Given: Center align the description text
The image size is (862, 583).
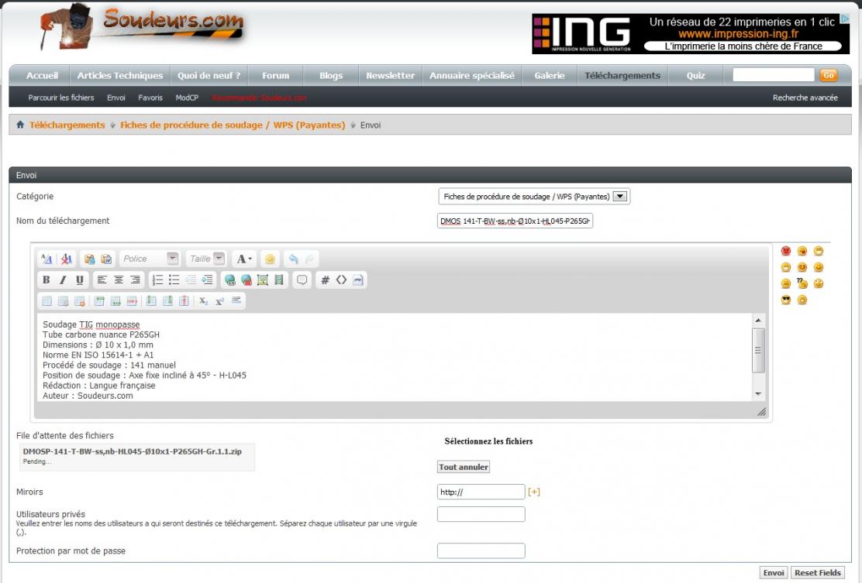Looking at the screenshot, I should [119, 280].
